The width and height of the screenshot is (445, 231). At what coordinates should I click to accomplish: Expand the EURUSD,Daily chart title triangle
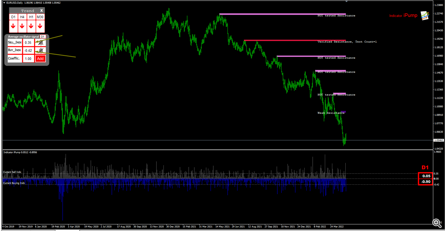(x=4, y=3)
